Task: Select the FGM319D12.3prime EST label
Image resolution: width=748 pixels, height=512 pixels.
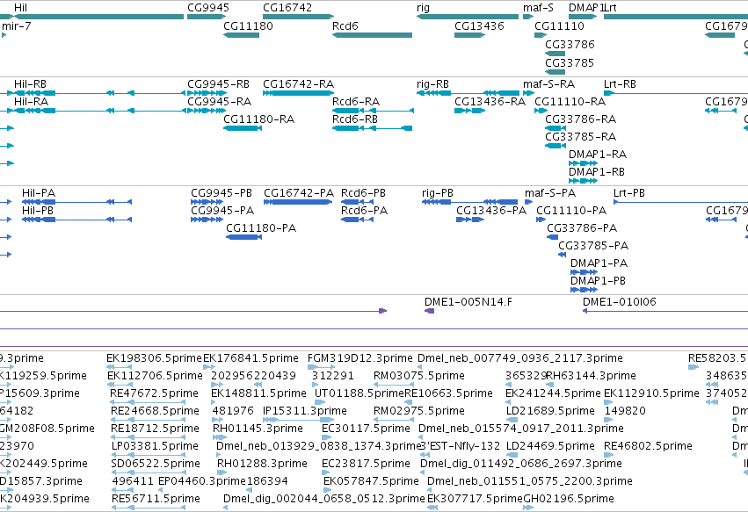Action: point(360,358)
